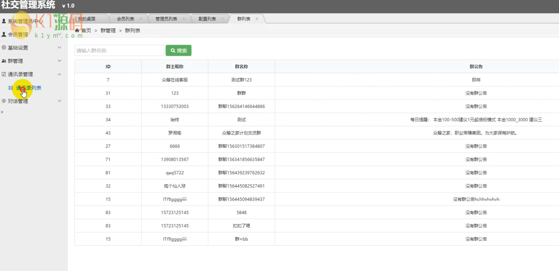The image size is (559, 271).
Task: Open the 管理员列表 tab
Action: [166, 19]
